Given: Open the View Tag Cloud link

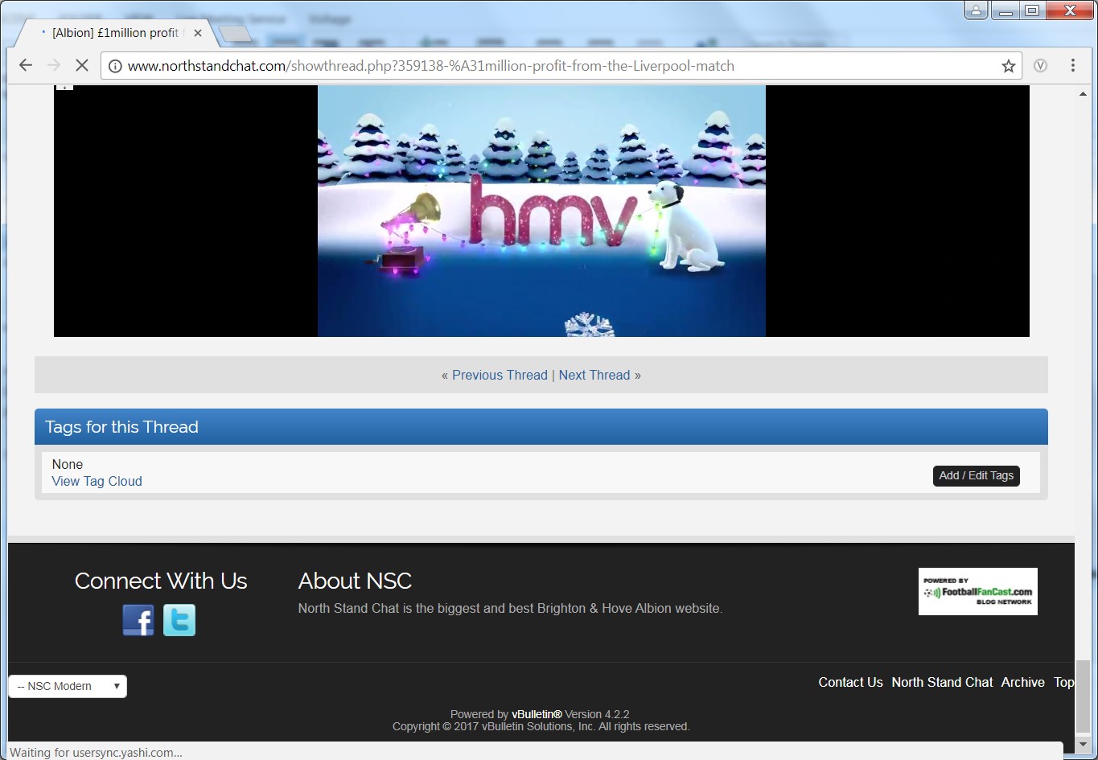Looking at the screenshot, I should coord(97,481).
